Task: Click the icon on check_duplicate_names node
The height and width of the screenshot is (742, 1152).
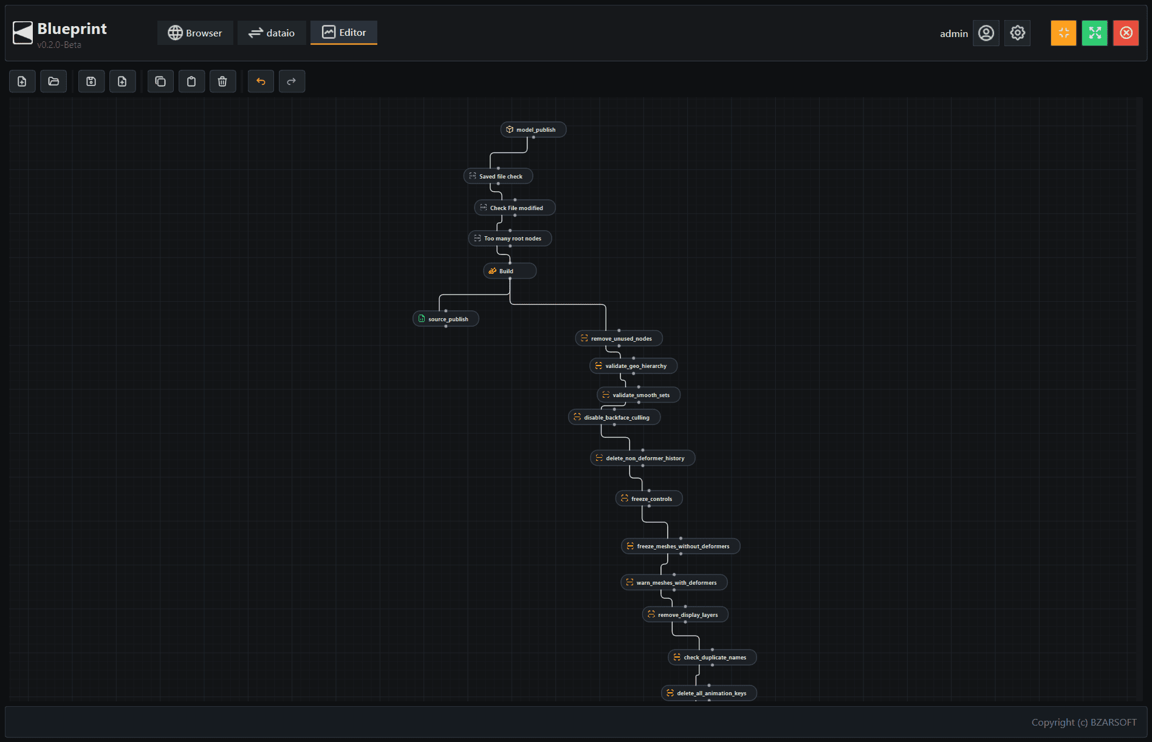Action: tap(677, 657)
